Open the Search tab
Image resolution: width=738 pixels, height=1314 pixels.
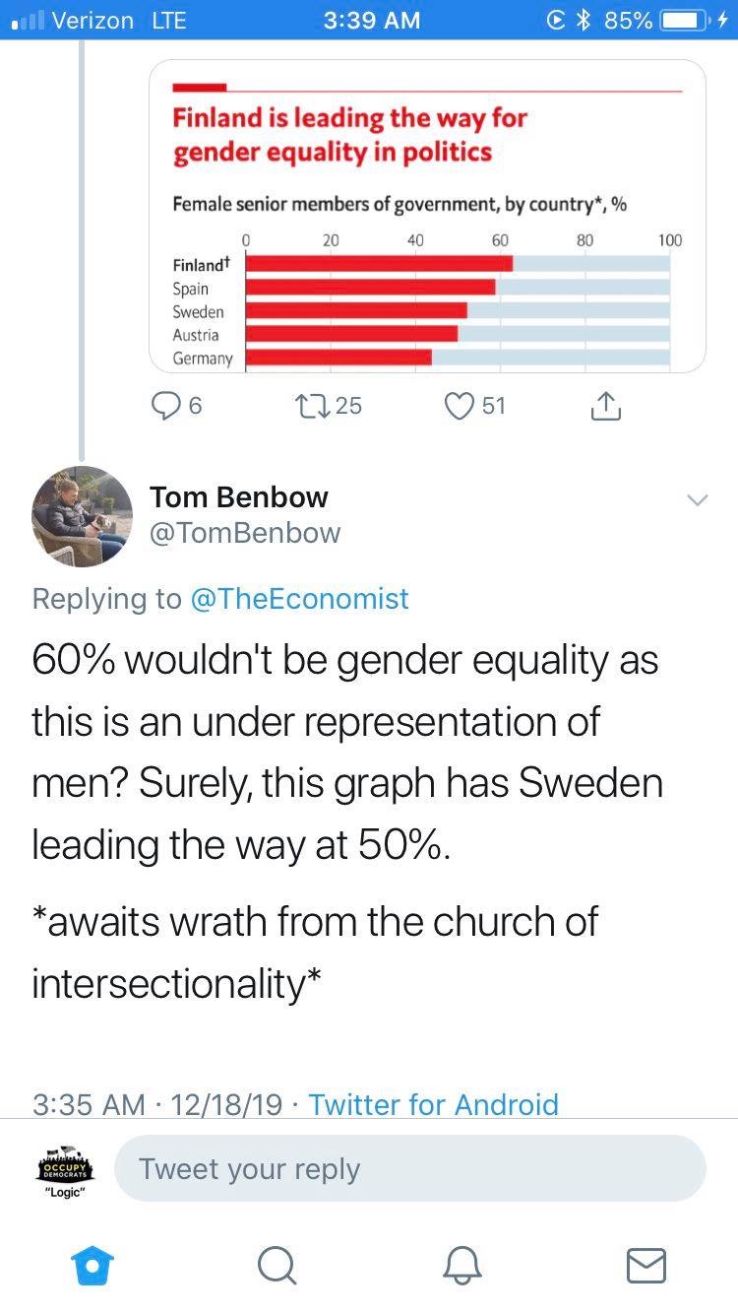tap(277, 1265)
